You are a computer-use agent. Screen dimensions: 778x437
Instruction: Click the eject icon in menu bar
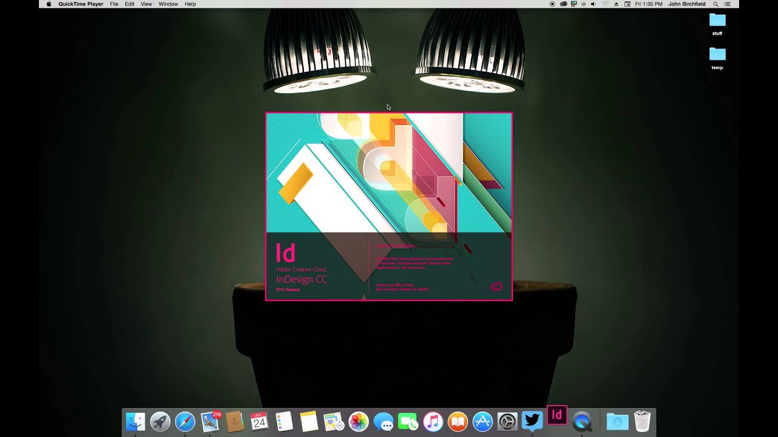click(x=616, y=4)
